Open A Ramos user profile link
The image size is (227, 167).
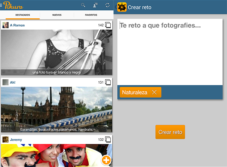[17, 25]
